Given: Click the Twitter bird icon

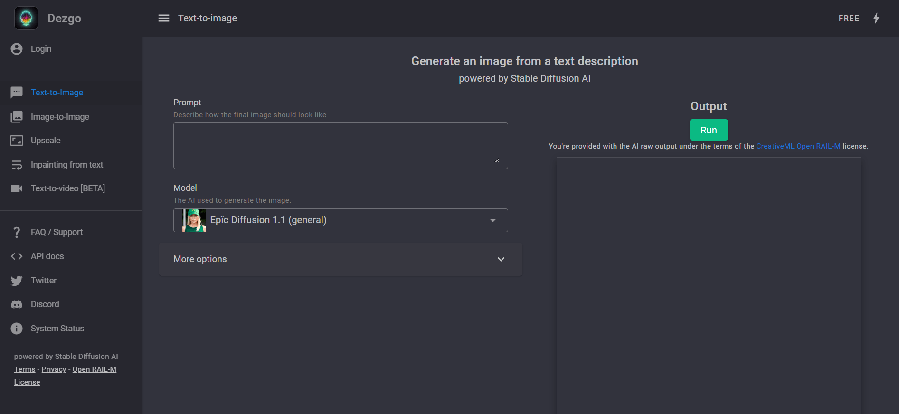Looking at the screenshot, I should [17, 281].
